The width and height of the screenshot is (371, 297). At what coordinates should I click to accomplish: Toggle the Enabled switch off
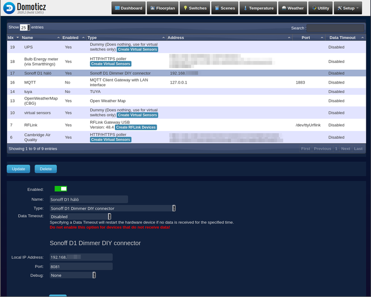point(61,189)
